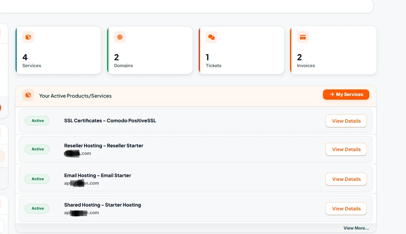Click the View More... link
The image size is (406, 234).
click(x=356, y=228)
